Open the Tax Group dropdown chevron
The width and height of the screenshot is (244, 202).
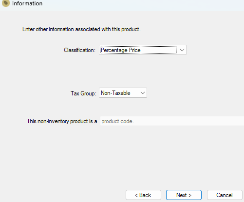[143, 93]
